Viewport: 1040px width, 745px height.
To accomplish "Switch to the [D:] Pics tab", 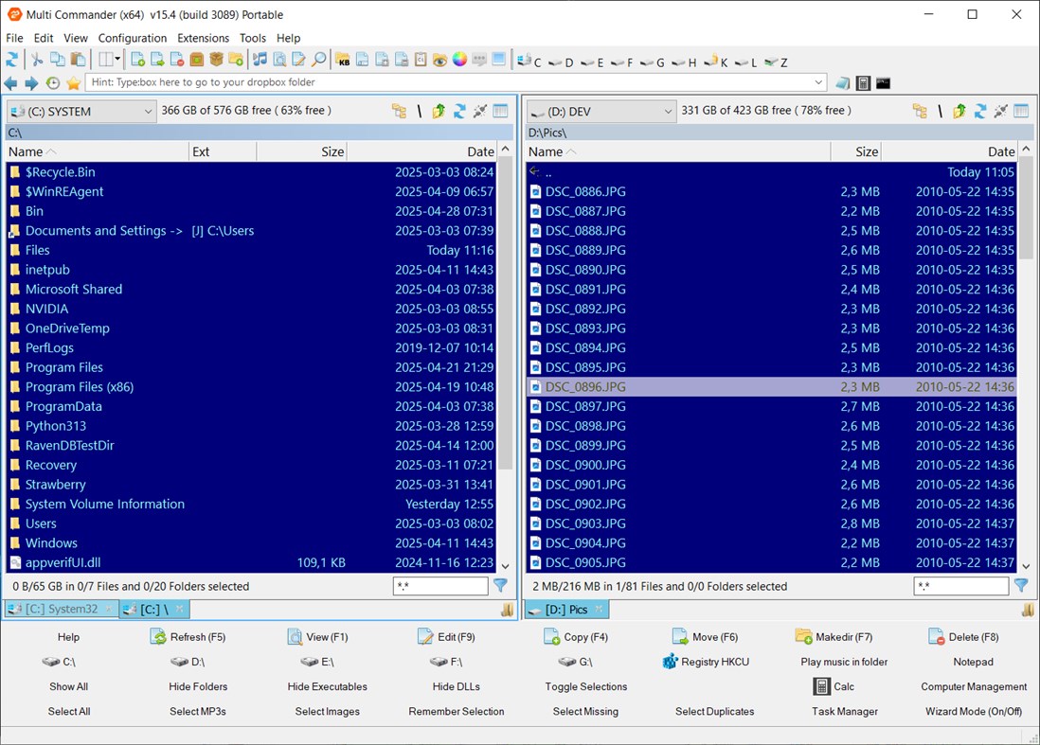I will point(565,610).
